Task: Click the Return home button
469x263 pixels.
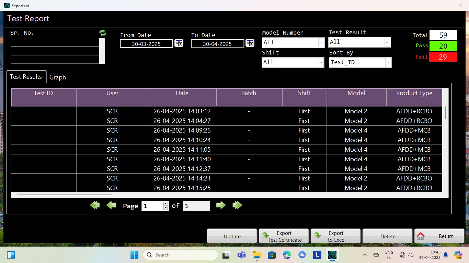Action: (439, 236)
